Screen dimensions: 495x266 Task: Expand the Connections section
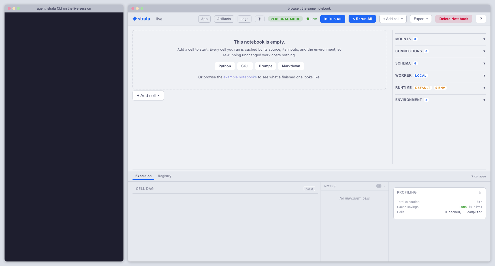click(441, 51)
